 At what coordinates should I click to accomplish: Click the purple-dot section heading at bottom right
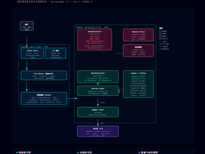coord(149,152)
